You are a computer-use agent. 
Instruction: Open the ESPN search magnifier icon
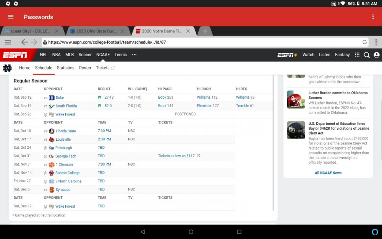pyautogui.click(x=367, y=55)
